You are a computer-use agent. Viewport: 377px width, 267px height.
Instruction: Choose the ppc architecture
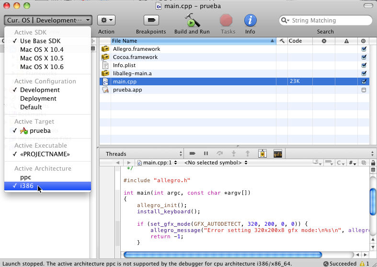(47, 177)
